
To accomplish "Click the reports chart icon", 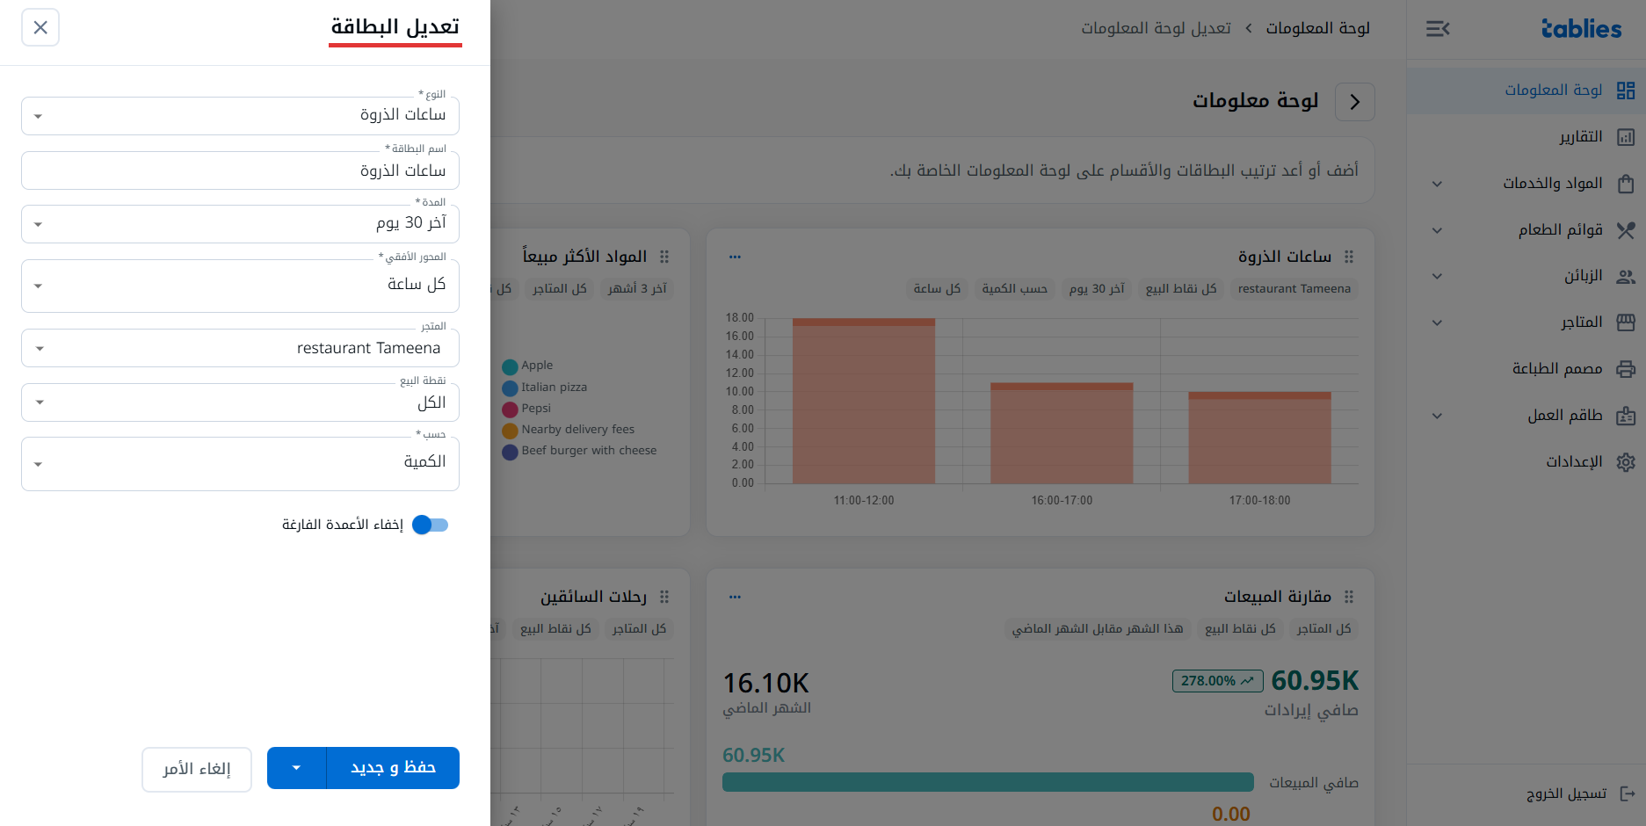I will (x=1626, y=137).
